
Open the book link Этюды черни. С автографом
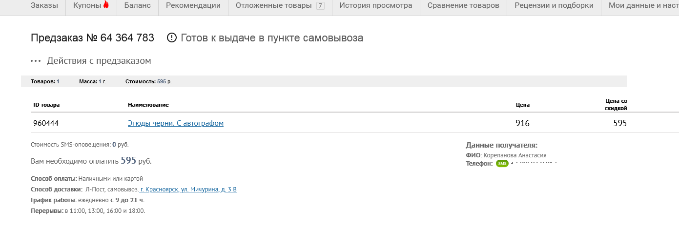[176, 123]
